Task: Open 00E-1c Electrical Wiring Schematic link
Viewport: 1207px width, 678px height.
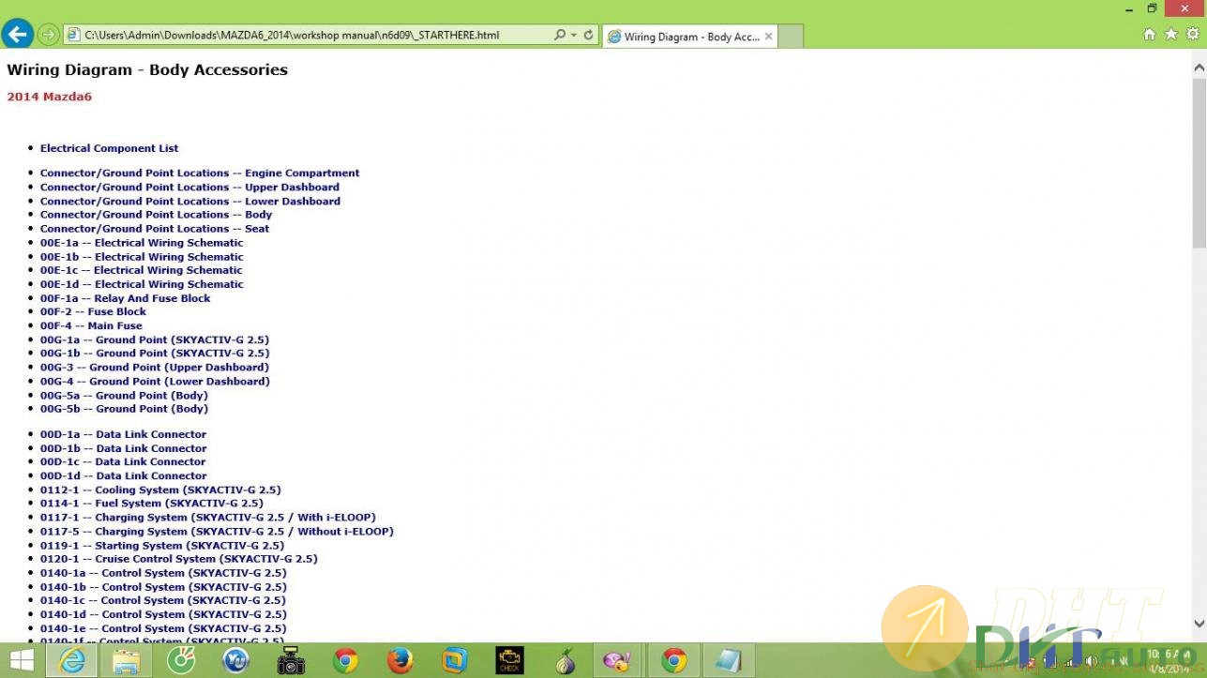Action: point(142,269)
